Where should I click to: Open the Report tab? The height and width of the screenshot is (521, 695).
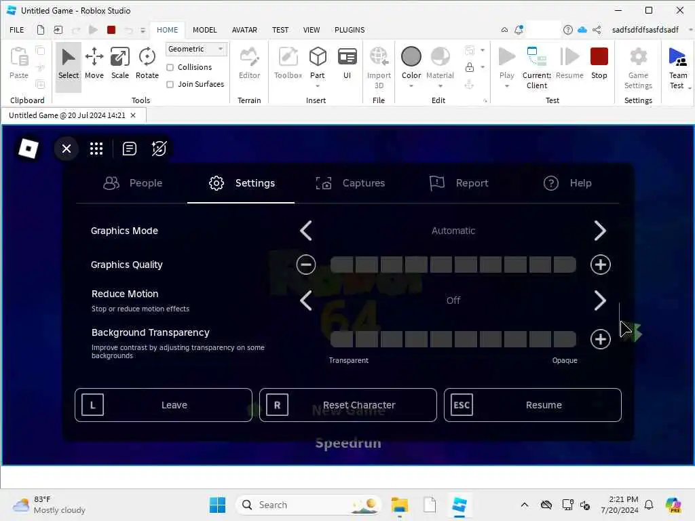[459, 183]
